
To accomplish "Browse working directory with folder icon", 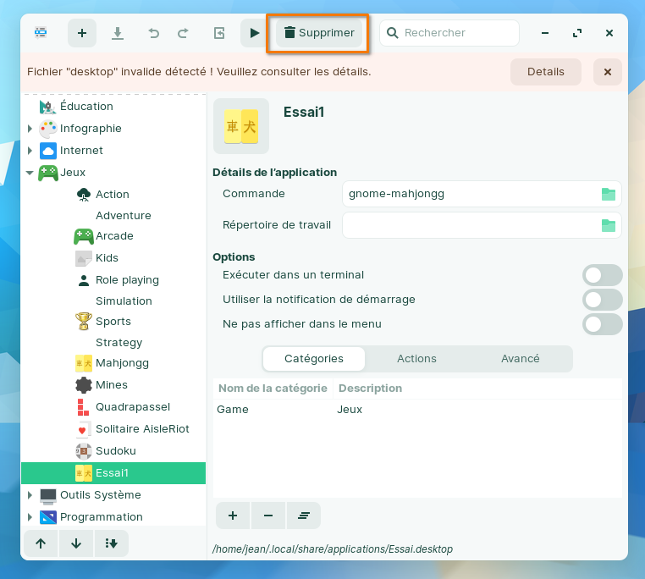I will [608, 225].
